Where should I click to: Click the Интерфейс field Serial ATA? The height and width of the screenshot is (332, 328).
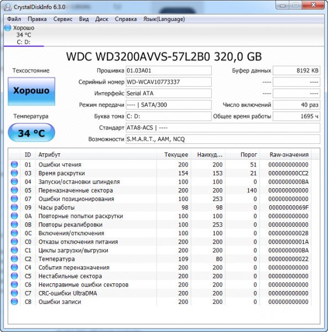pyautogui.click(x=169, y=94)
